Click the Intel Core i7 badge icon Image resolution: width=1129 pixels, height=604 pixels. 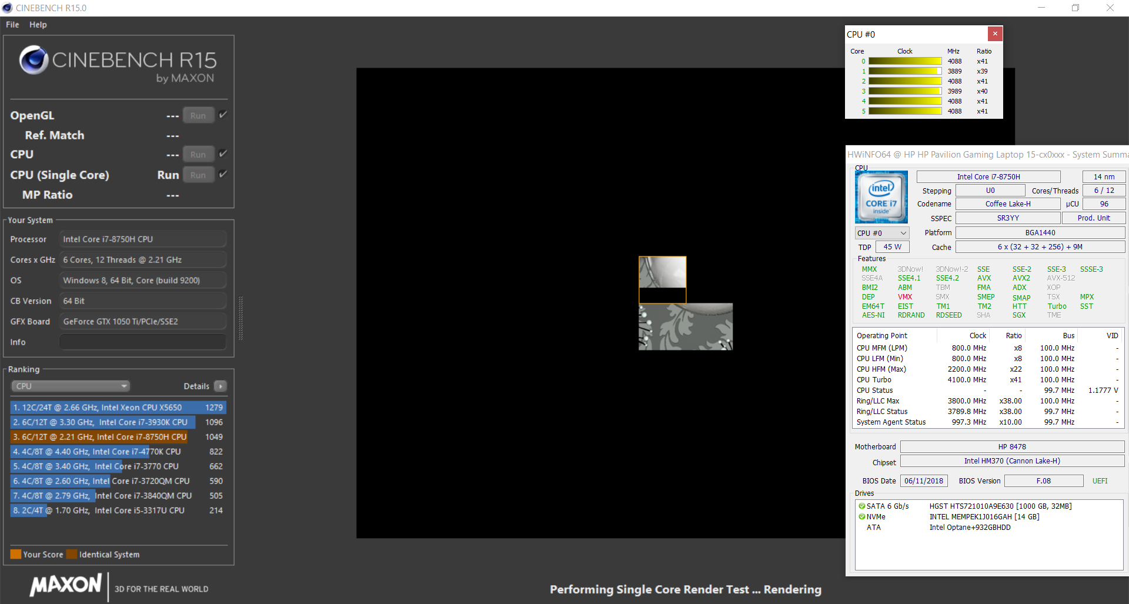point(881,197)
